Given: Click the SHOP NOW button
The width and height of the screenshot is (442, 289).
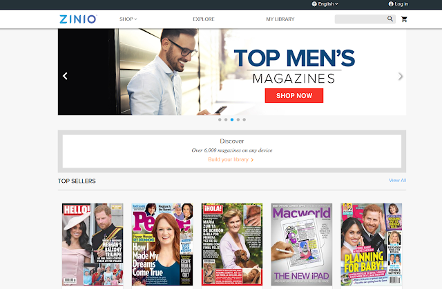Looking at the screenshot, I should 294,96.
